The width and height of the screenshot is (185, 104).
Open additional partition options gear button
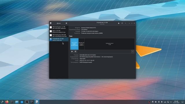75,51
